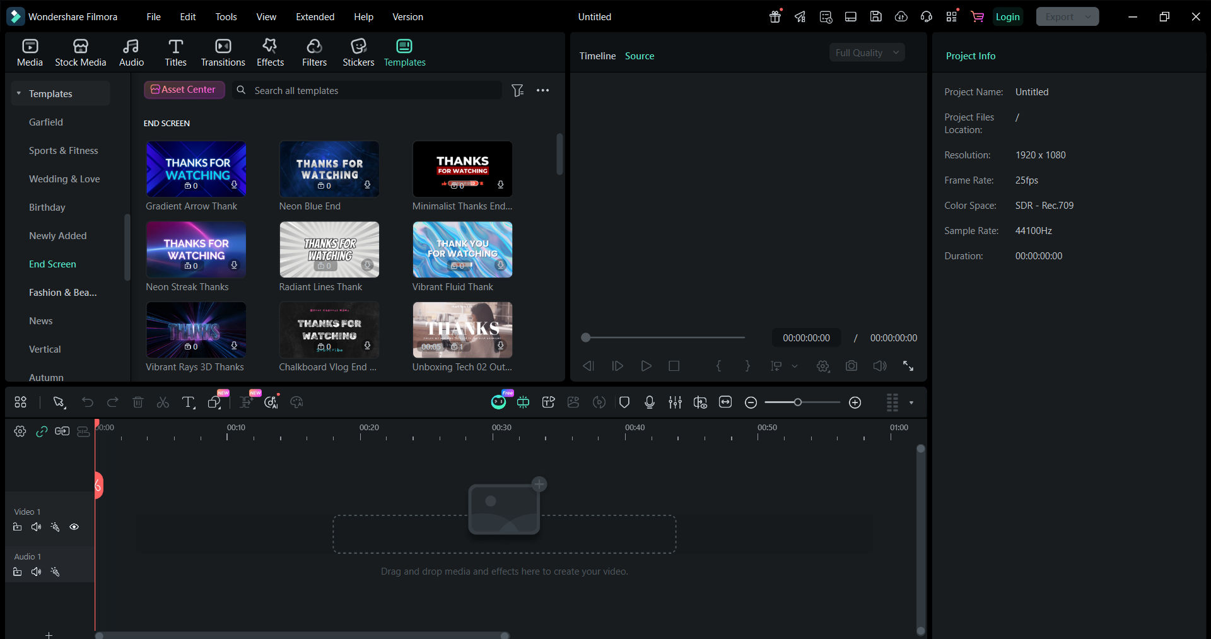Switch to the Source tab
The height and width of the screenshot is (639, 1211).
640,56
